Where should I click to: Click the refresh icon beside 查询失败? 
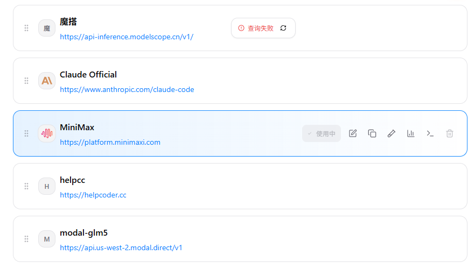coord(284,28)
